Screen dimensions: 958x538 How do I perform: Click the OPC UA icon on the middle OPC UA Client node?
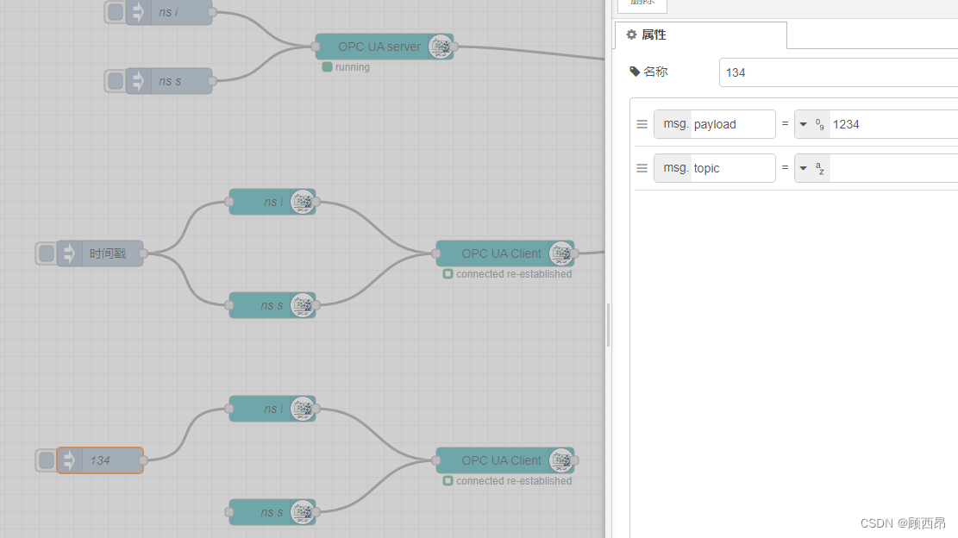coord(561,253)
